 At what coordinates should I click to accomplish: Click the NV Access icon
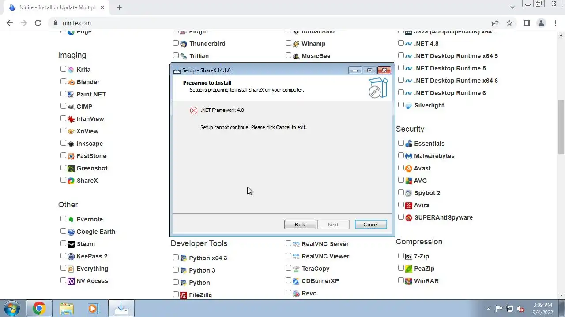[71, 281]
